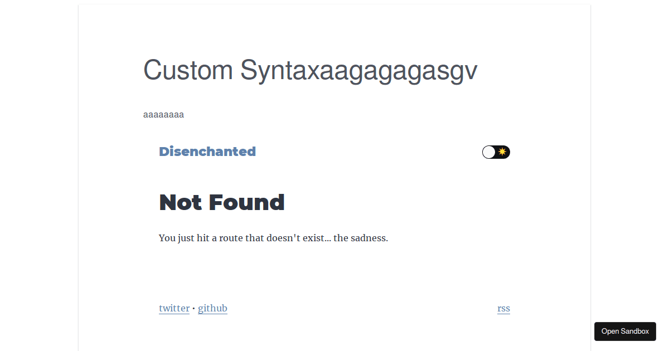Click the route doesn't exist message
669x351 pixels.
point(273,238)
